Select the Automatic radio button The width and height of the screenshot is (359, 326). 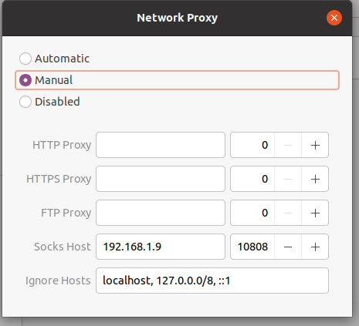[x=25, y=59]
